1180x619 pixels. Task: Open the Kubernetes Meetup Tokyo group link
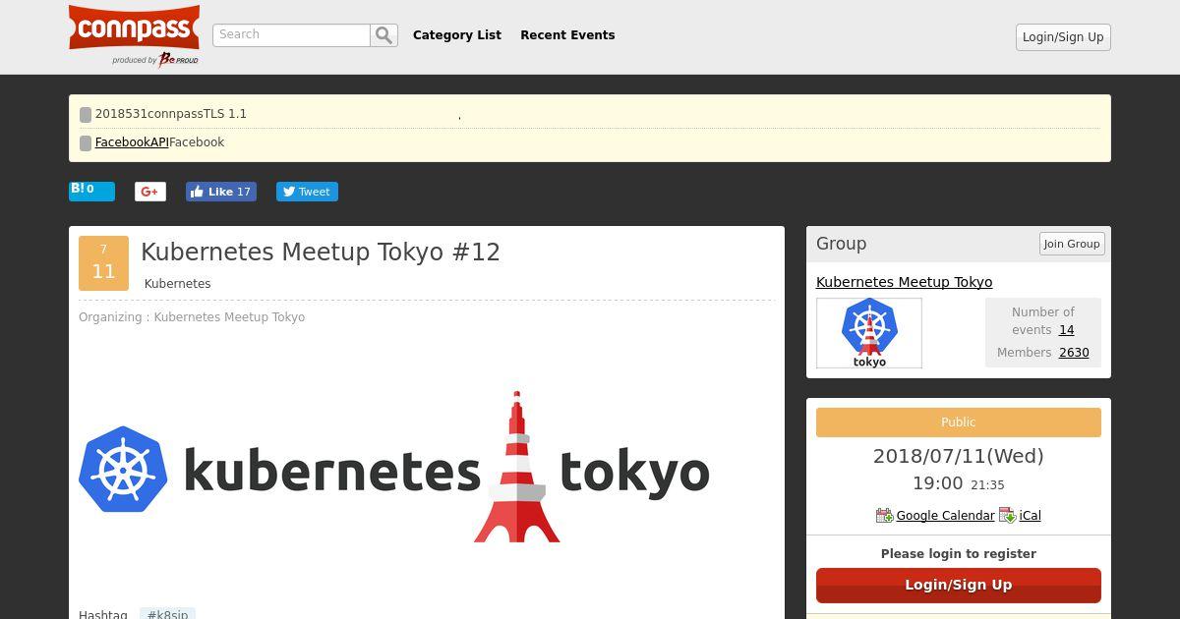pos(904,282)
